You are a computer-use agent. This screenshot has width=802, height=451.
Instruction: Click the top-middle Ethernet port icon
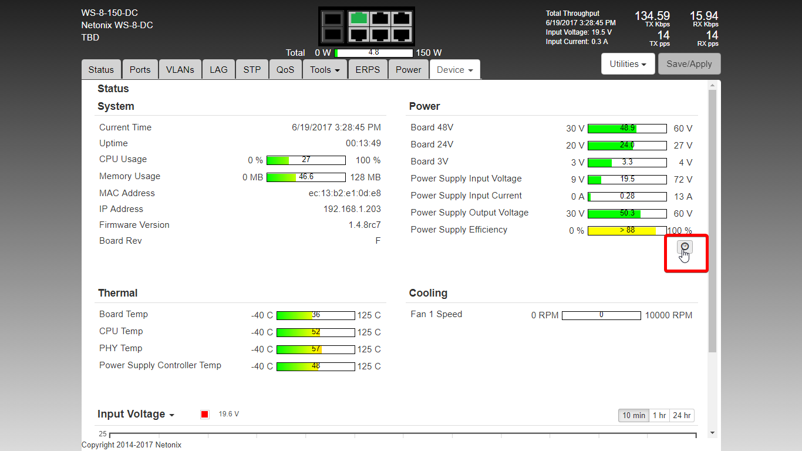[x=380, y=18]
